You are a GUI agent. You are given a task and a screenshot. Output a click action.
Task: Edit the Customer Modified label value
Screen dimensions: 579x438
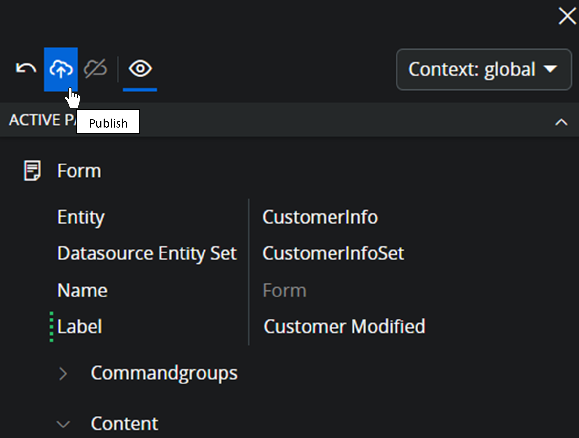coord(344,327)
